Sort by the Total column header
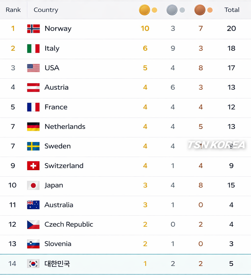This screenshot has width=251, height=278. [x=232, y=10]
